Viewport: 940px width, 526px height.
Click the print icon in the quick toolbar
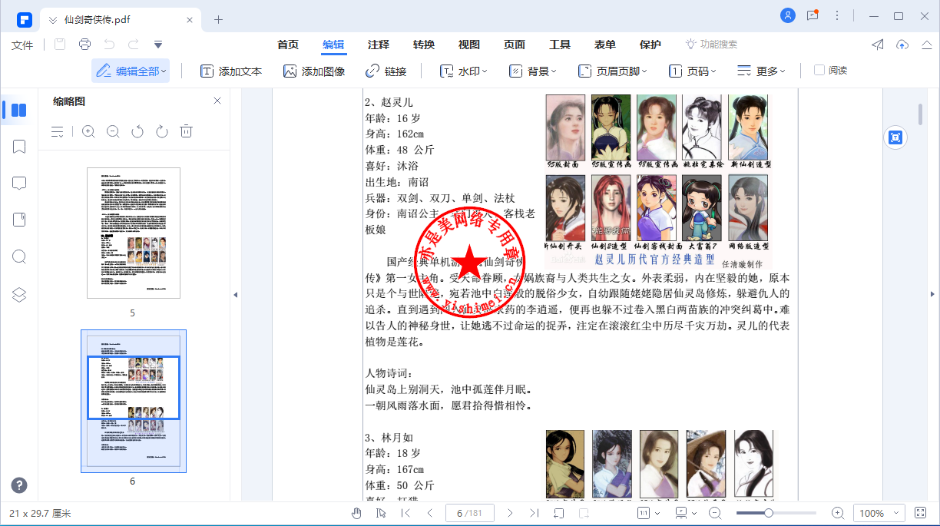84,45
